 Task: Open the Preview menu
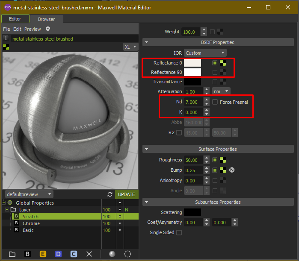(x=33, y=29)
